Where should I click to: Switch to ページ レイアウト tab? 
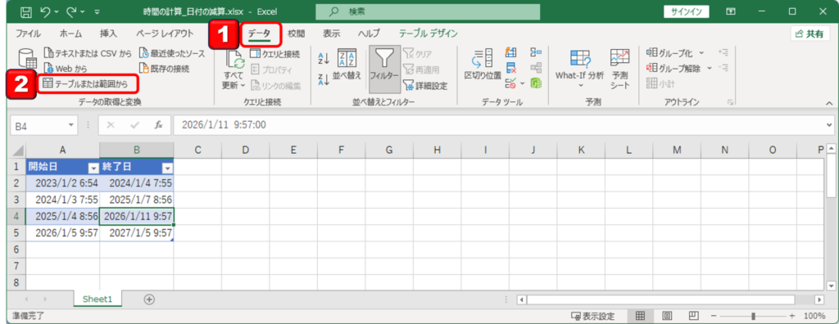165,34
